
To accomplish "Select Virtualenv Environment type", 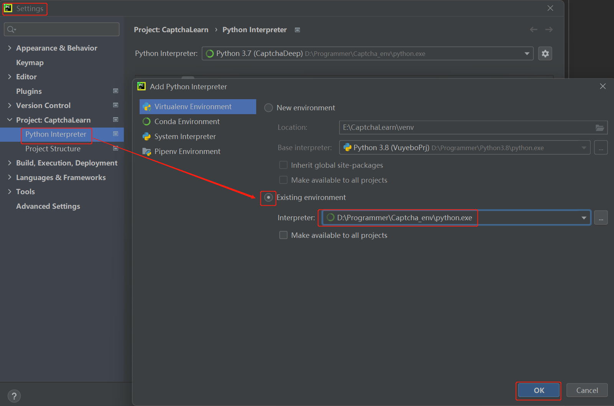I will point(198,106).
